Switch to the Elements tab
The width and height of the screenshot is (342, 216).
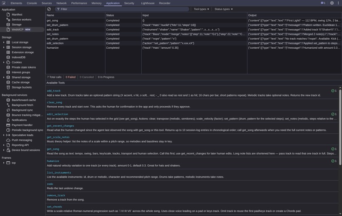17,3
